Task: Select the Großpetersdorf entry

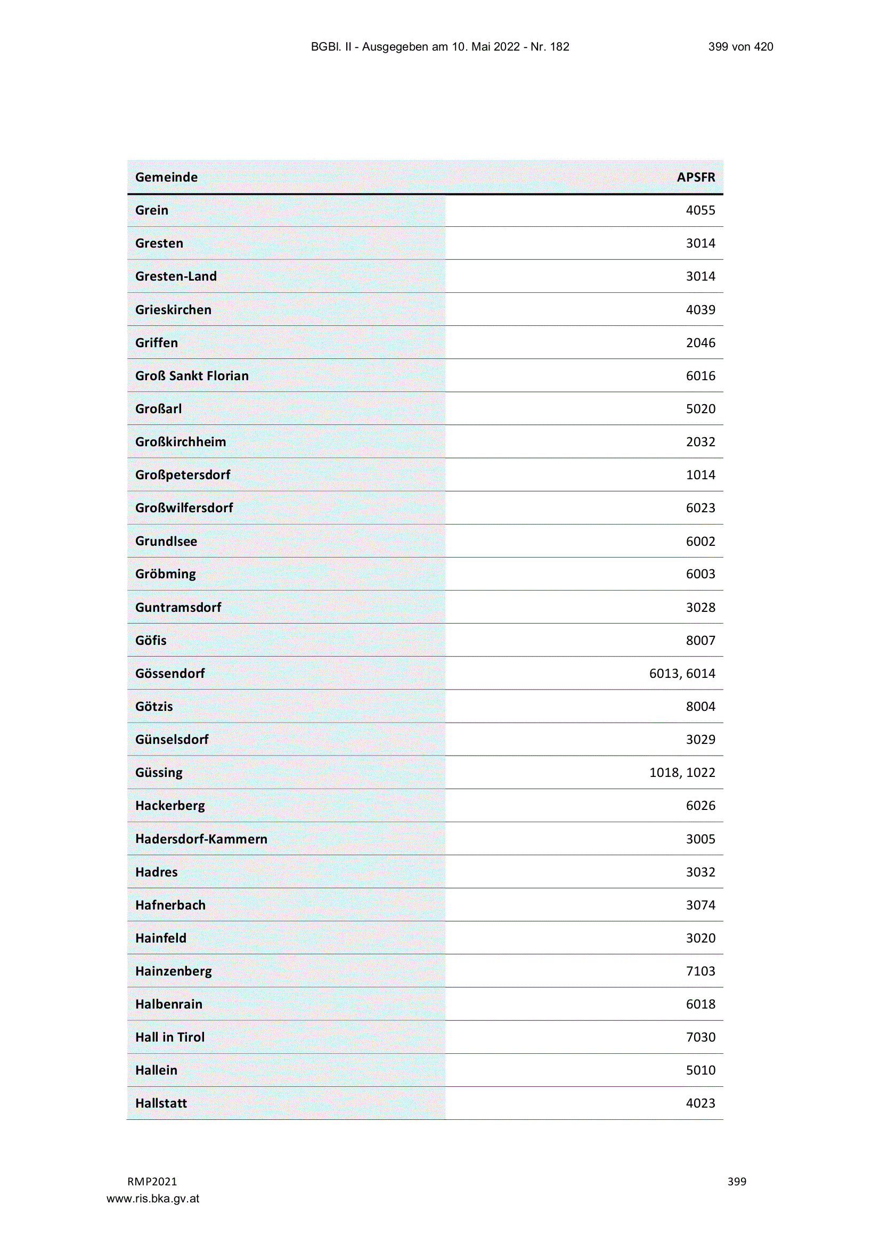Action: click(x=183, y=475)
